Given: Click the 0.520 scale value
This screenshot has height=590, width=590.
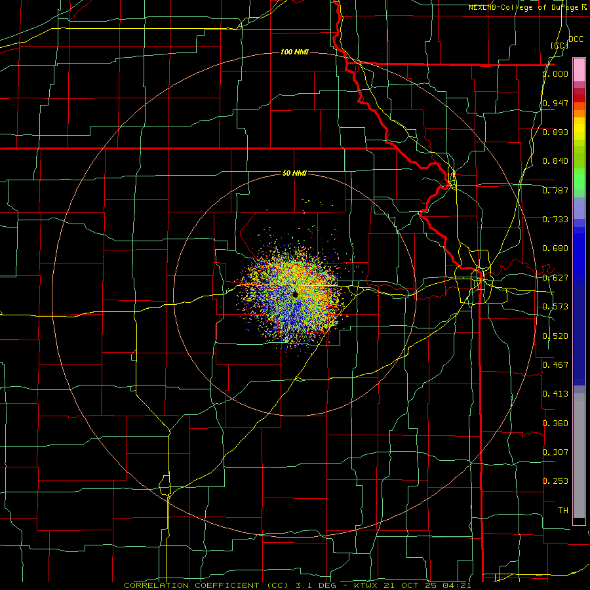Looking at the screenshot, I should [555, 336].
